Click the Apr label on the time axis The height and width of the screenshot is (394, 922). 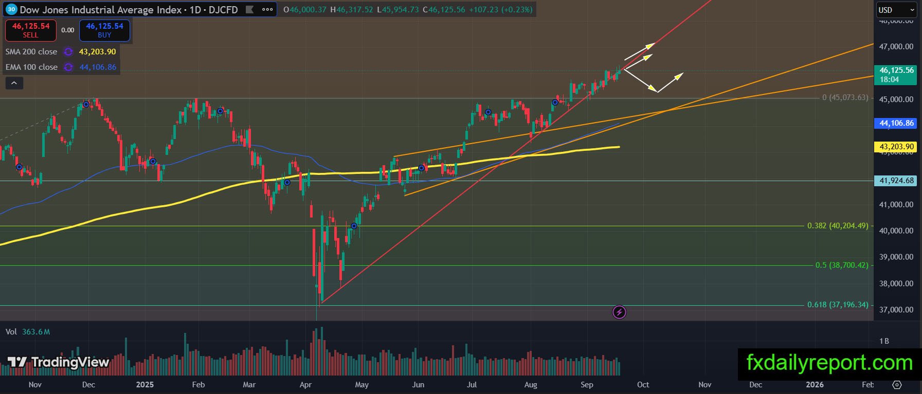[305, 385]
